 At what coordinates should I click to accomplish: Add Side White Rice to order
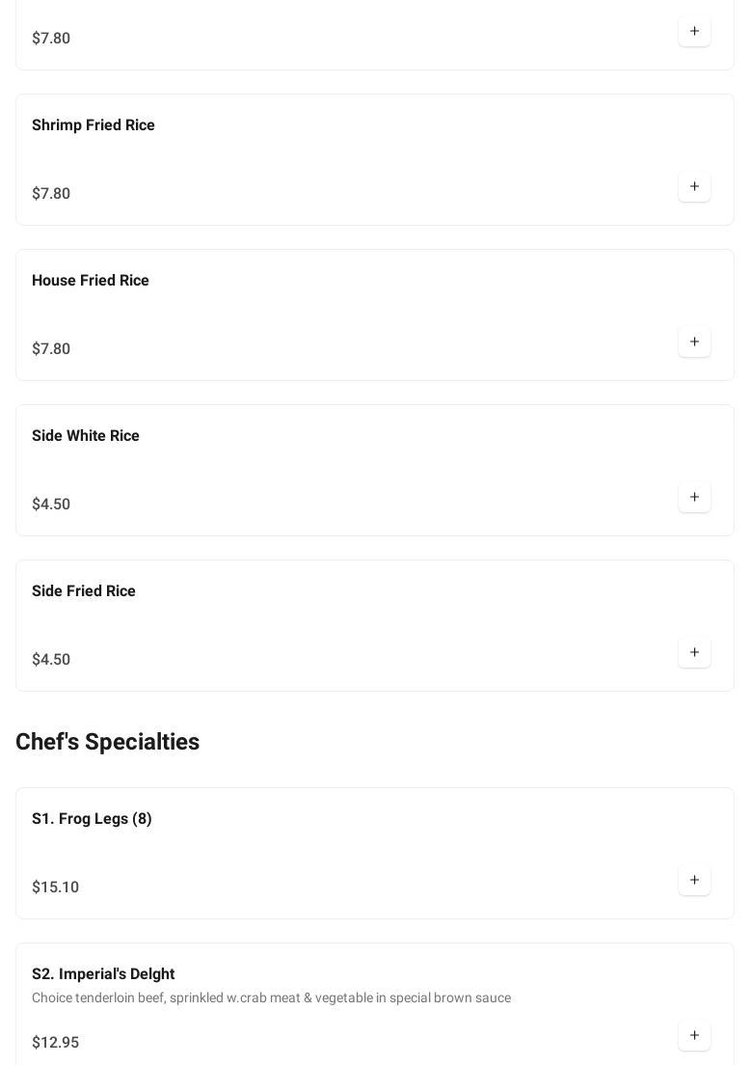[694, 498]
